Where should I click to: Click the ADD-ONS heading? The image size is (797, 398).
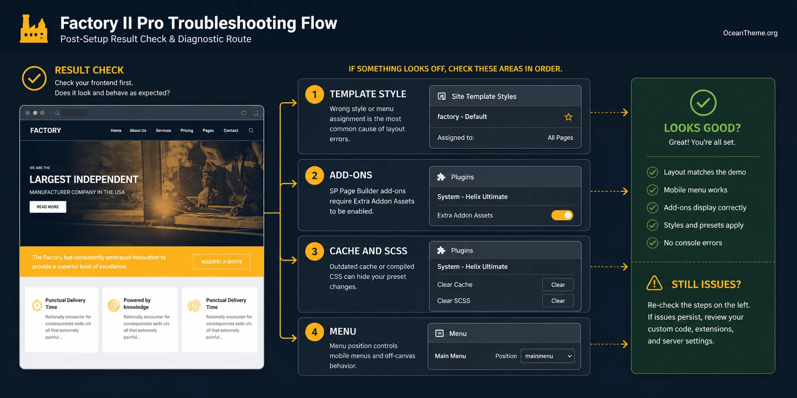(351, 175)
